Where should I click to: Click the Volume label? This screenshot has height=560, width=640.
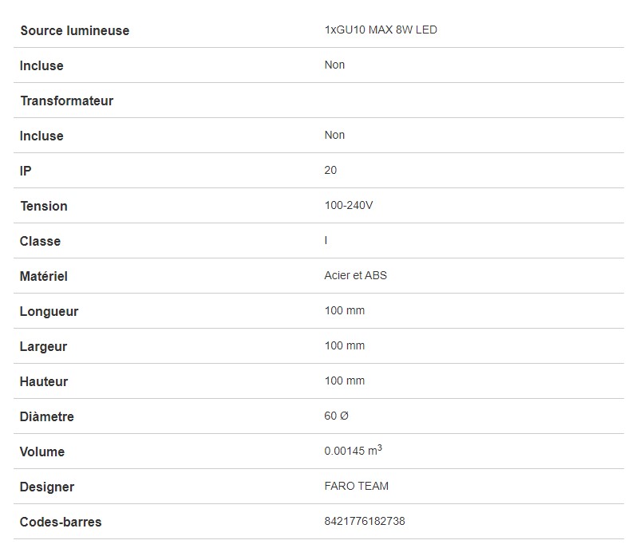tap(41, 452)
